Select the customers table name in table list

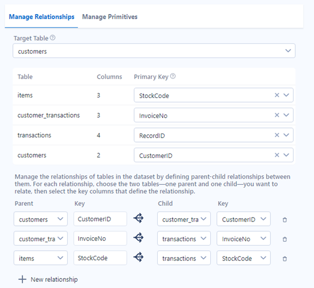[x=32, y=156]
